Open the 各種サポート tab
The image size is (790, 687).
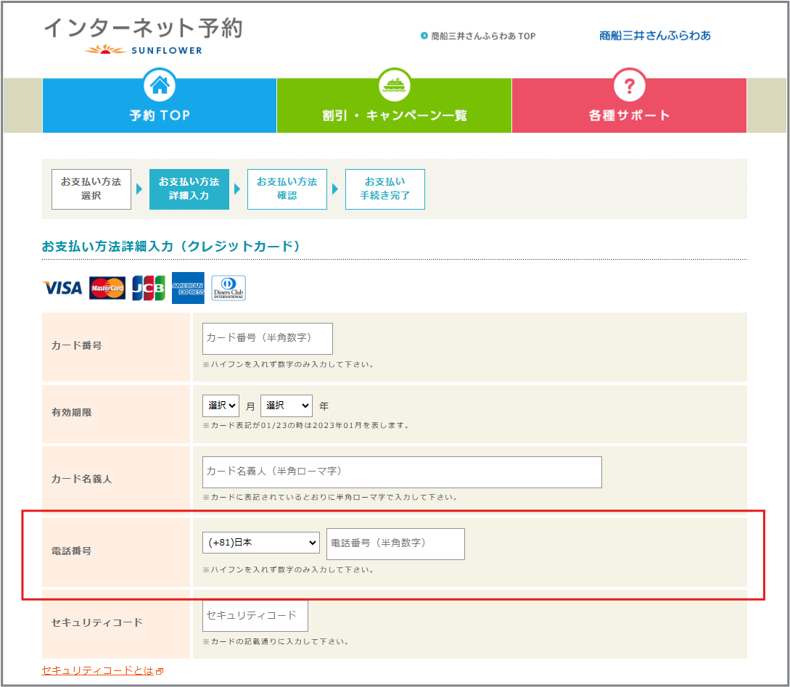tap(629, 115)
